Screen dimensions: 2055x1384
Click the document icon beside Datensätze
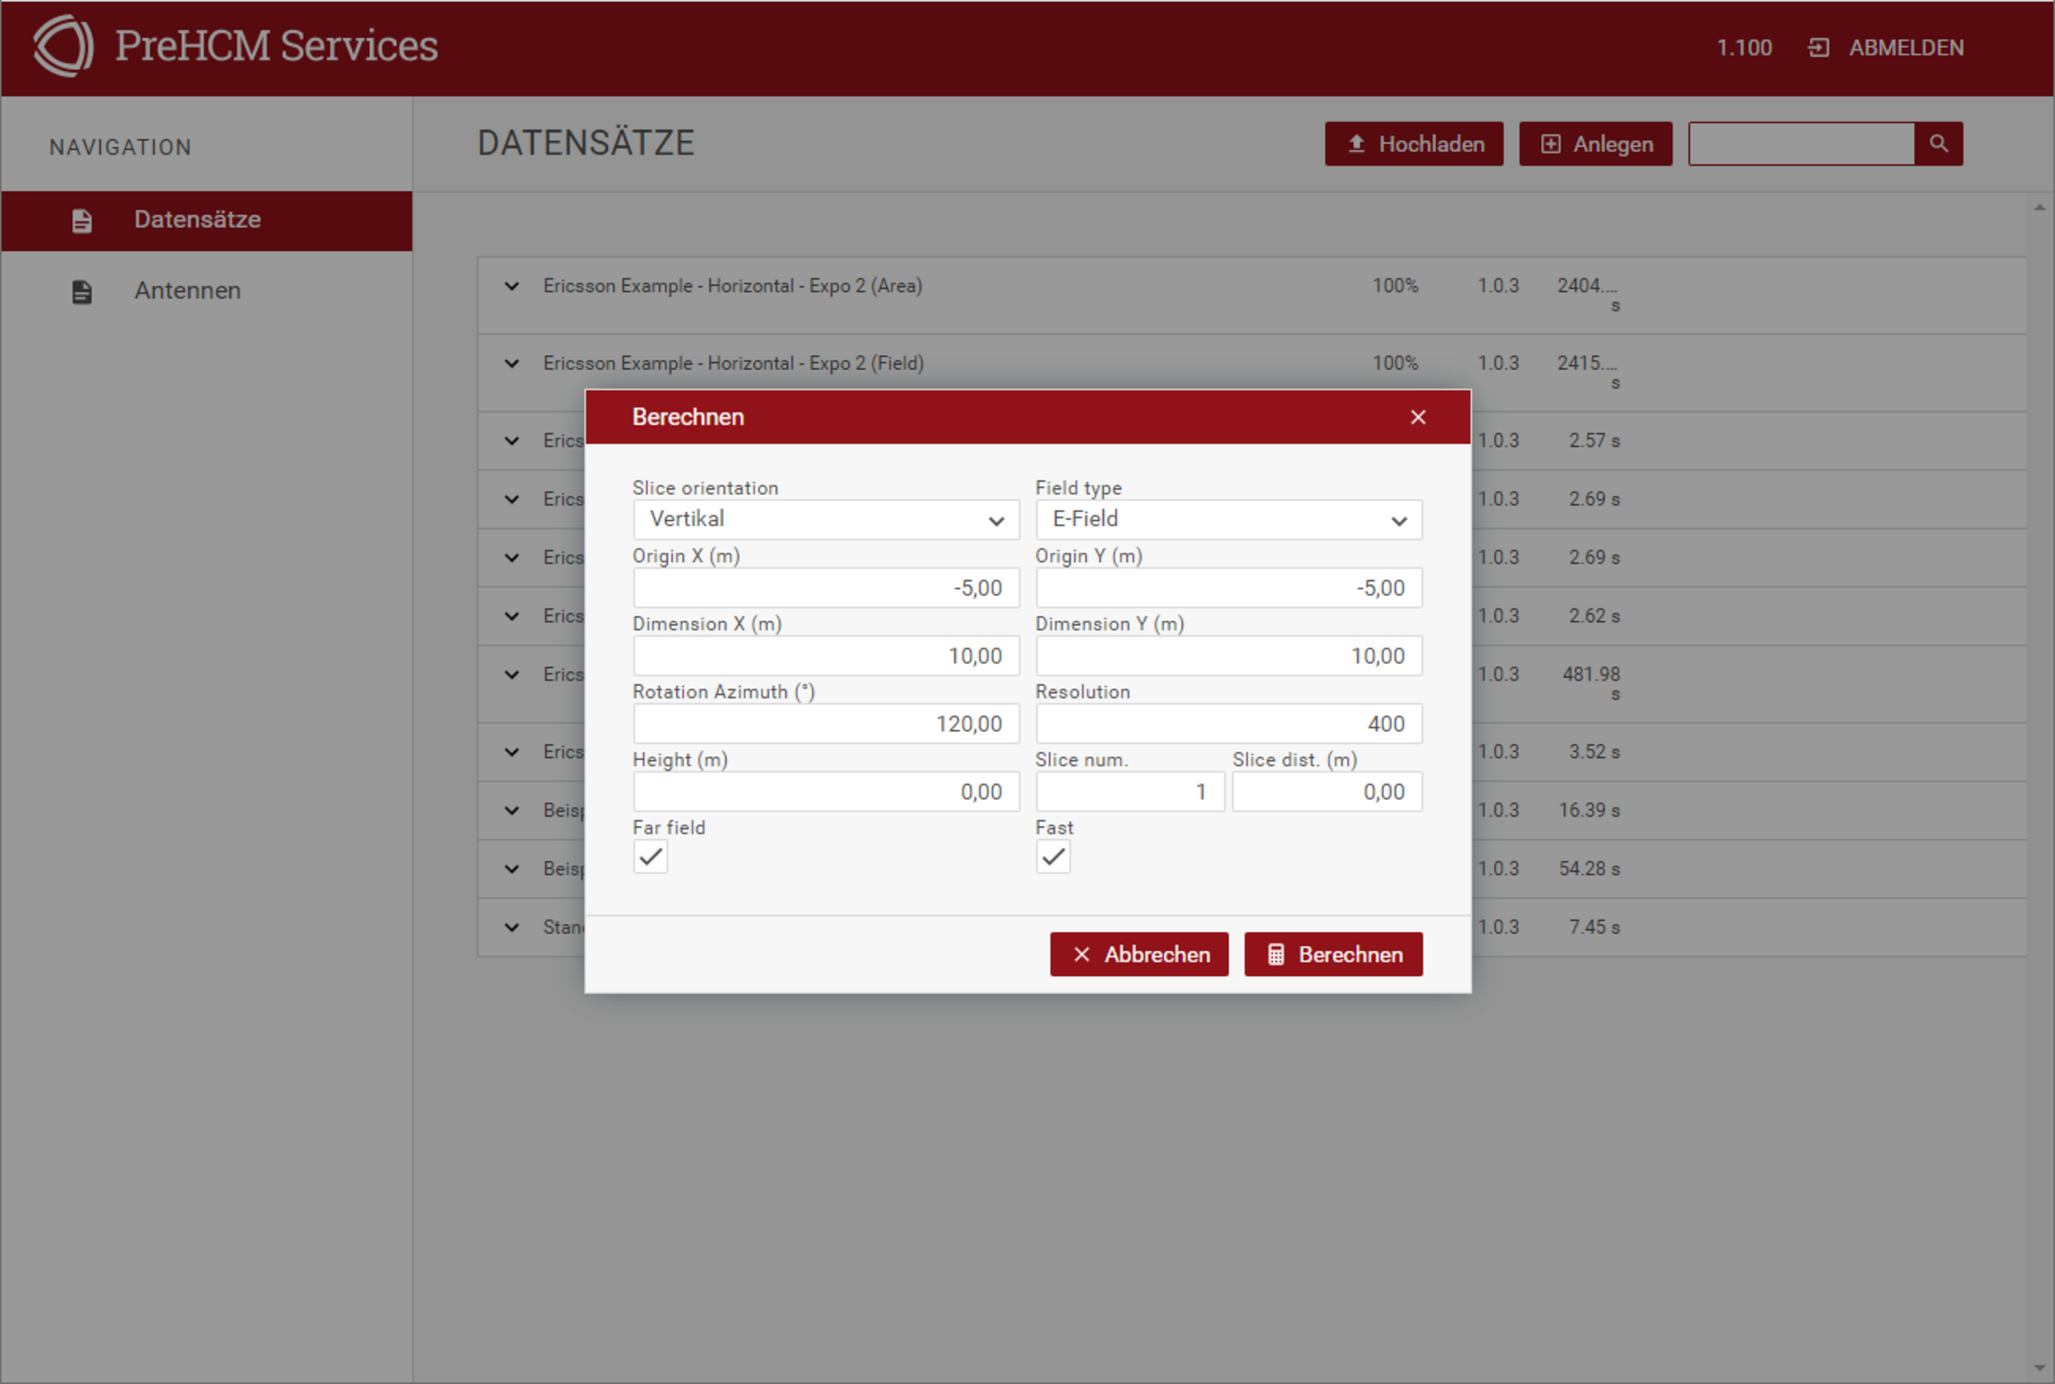click(x=82, y=221)
